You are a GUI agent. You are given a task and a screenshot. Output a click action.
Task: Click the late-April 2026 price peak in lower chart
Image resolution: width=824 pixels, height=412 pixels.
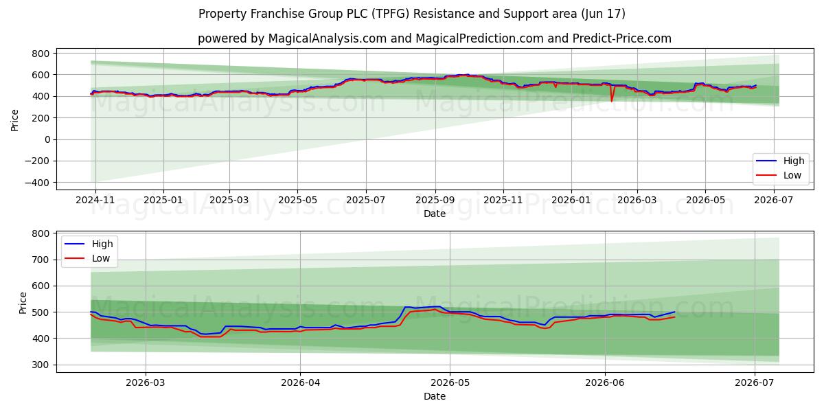pos(437,307)
